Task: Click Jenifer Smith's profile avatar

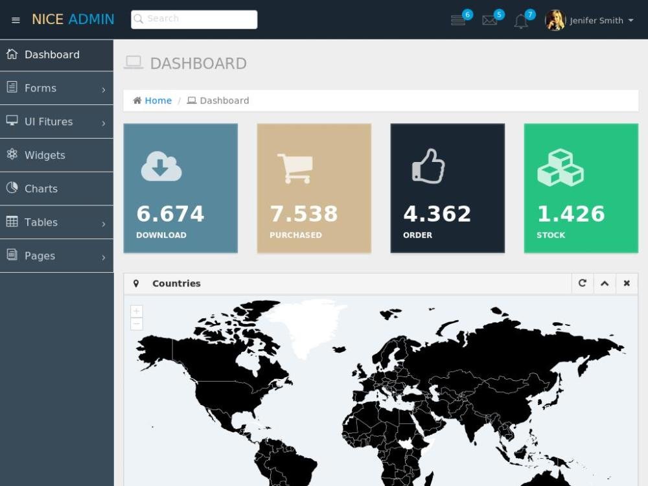Action: click(555, 20)
